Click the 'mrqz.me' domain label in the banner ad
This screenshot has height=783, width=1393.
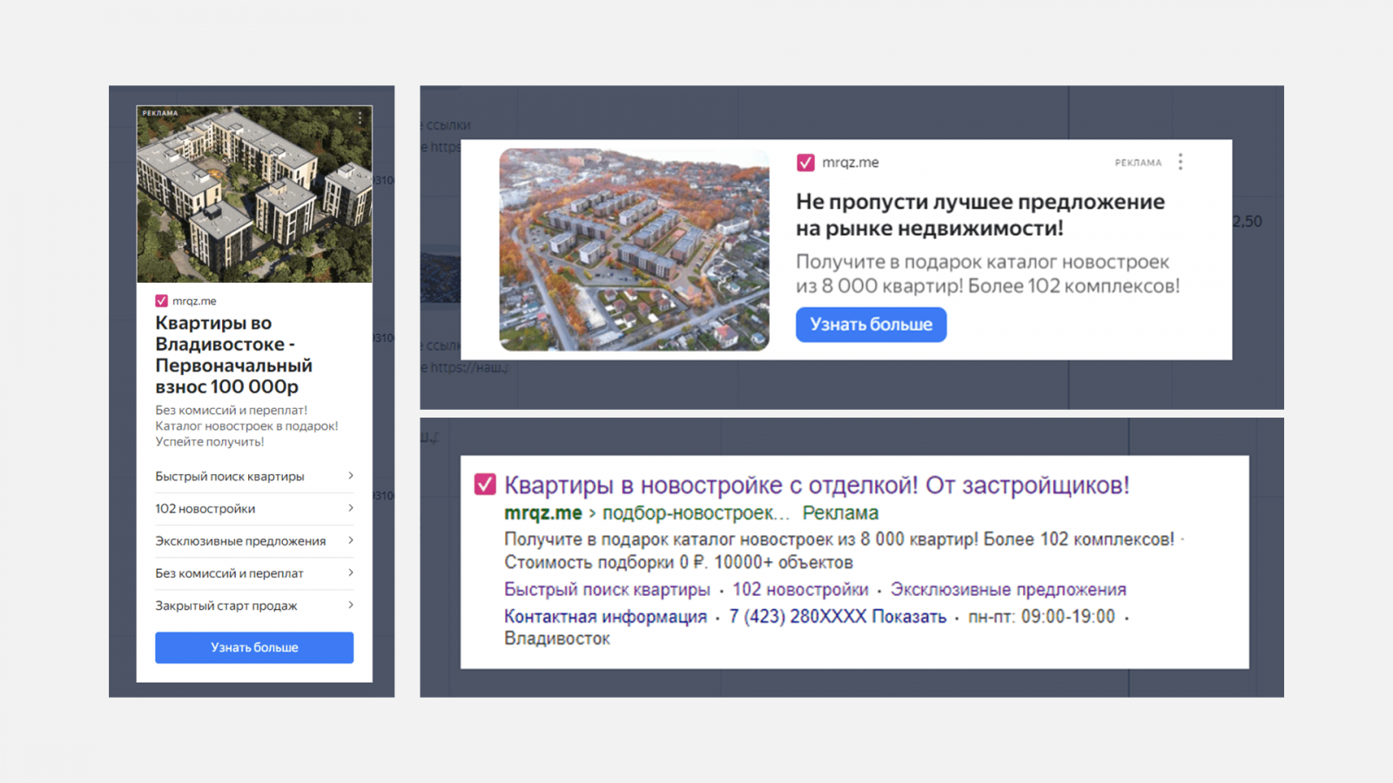(850, 163)
